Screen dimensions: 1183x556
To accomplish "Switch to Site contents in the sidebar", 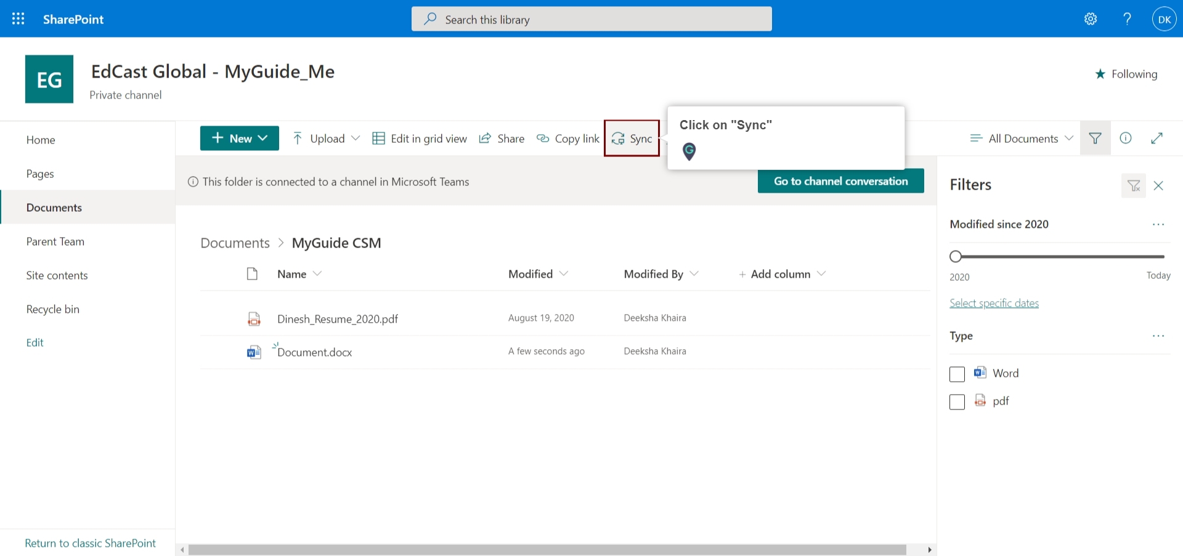I will 57,275.
